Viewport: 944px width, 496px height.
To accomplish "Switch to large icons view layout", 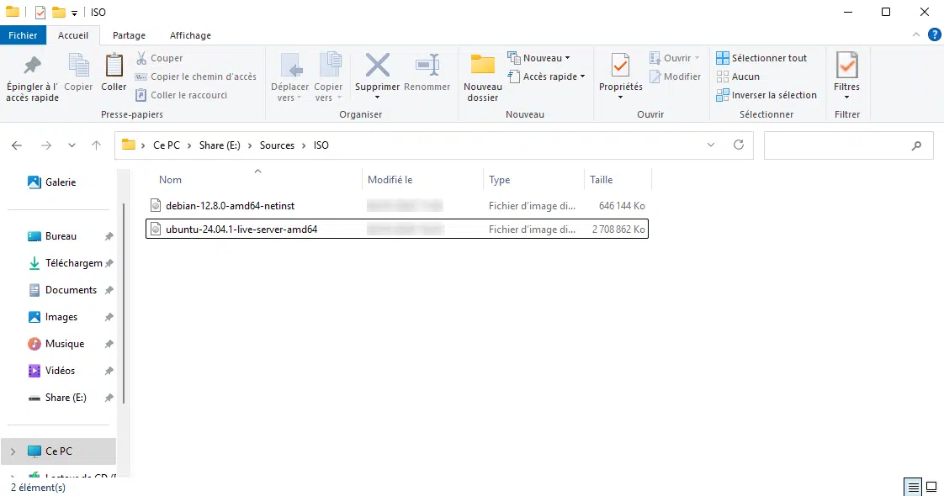I will [931, 487].
